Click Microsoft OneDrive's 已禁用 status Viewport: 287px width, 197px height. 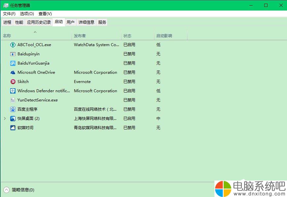129,72
